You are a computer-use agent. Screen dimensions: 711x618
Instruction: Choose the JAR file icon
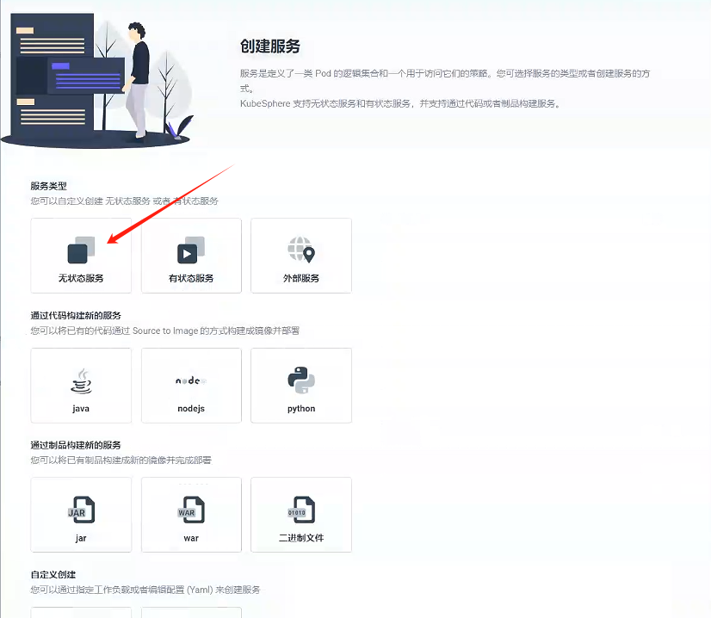(81, 510)
